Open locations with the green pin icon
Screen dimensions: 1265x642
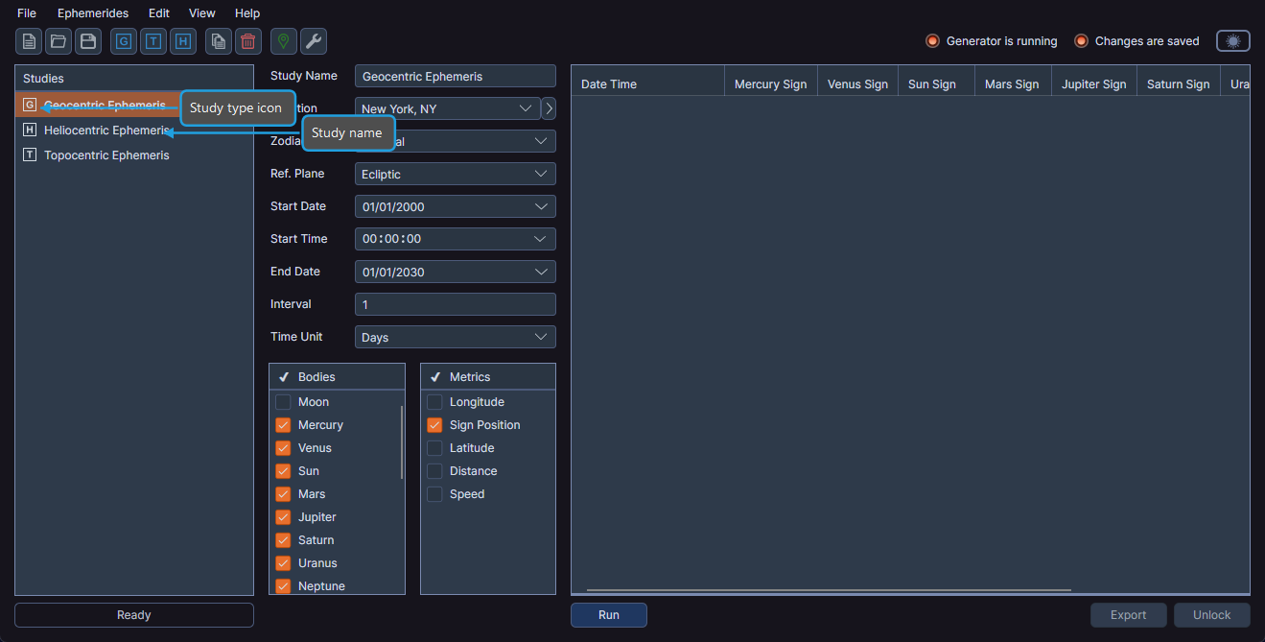283,41
